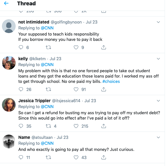Open @CNN link in kelly's reply

pos(47,65)
